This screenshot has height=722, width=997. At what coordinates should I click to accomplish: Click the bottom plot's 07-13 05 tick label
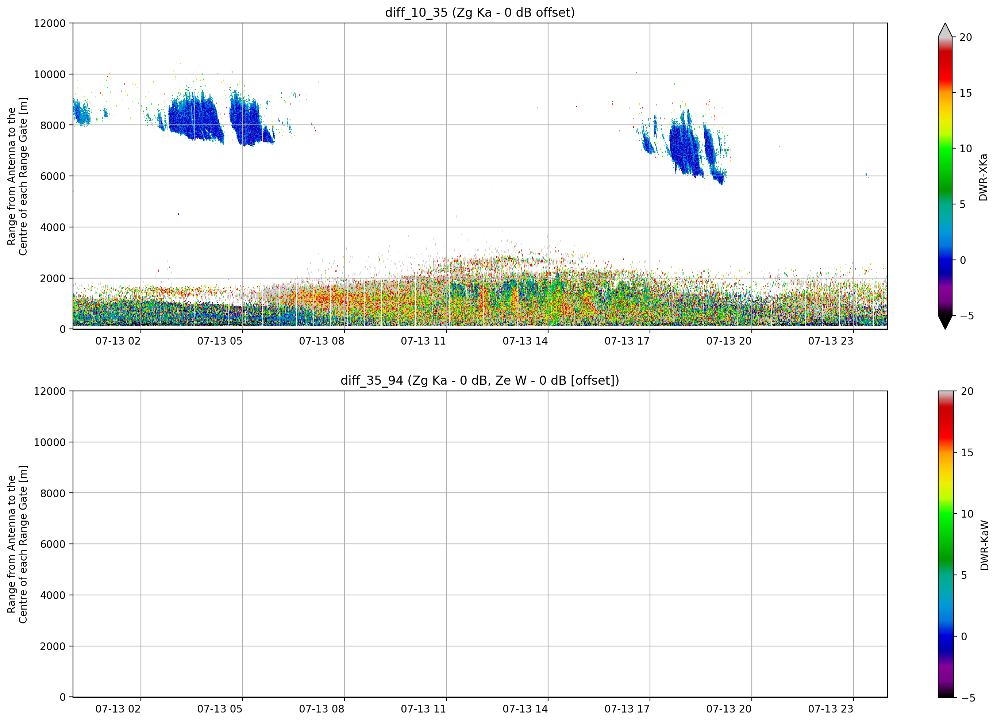click(220, 709)
